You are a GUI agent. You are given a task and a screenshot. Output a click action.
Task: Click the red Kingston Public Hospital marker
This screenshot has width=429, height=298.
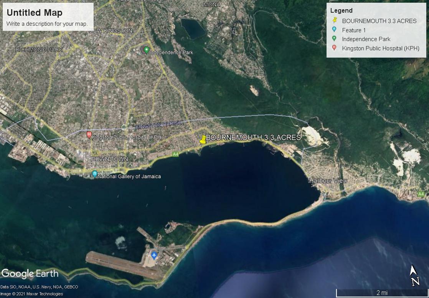pos(89,134)
